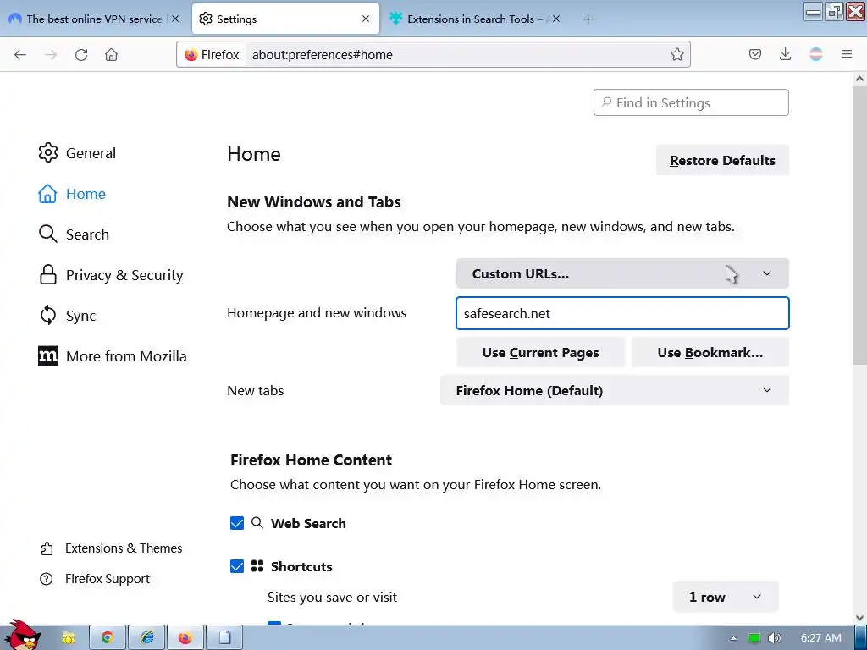Switch to Extensions in Search Tools tab

point(476,19)
